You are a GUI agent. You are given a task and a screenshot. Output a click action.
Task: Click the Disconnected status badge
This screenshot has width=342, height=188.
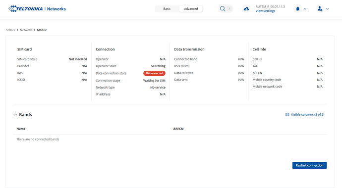(x=154, y=73)
